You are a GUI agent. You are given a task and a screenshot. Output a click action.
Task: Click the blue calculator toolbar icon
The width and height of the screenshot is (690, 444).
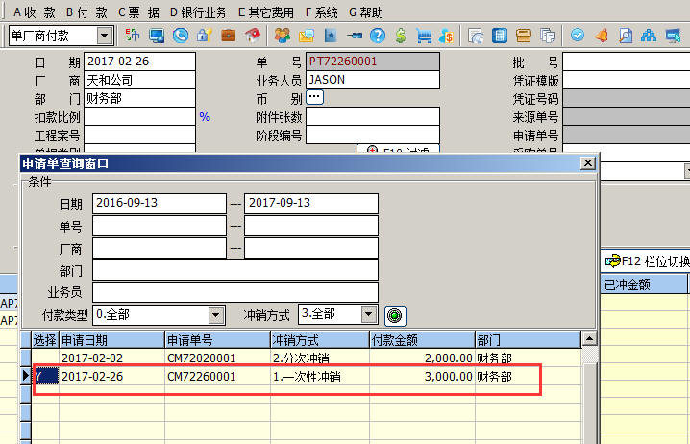[x=500, y=36]
